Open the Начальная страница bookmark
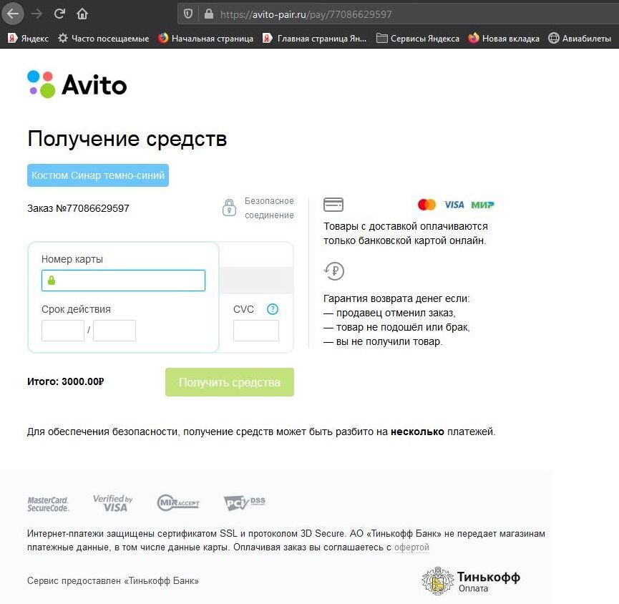Screen dimensions: 619x604 pos(205,39)
